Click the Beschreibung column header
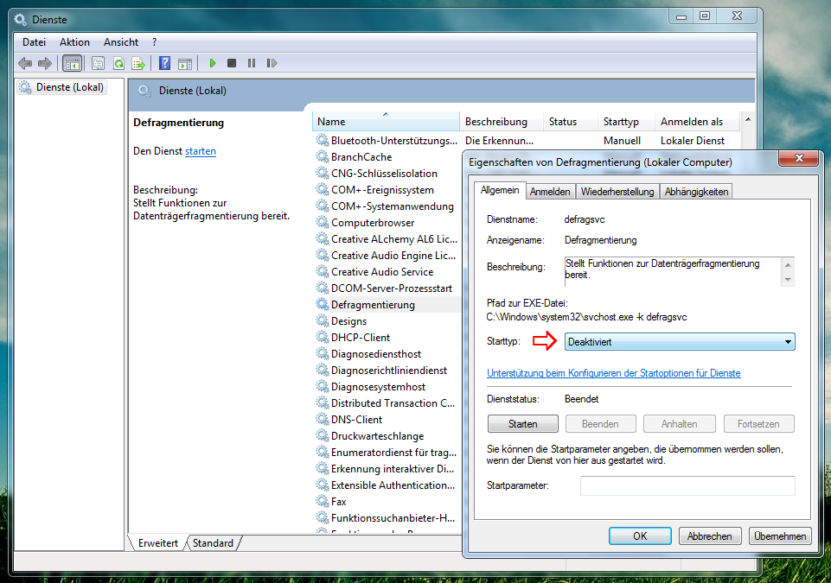The image size is (831, 583). [x=502, y=121]
